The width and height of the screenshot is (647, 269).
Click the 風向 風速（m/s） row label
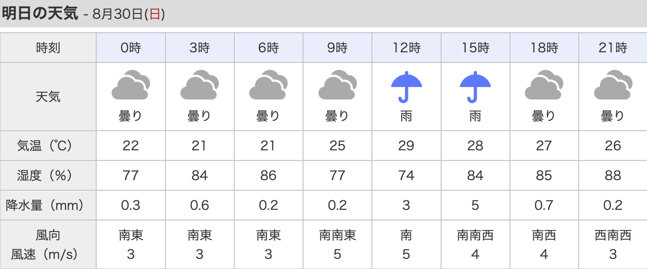[x=48, y=245]
